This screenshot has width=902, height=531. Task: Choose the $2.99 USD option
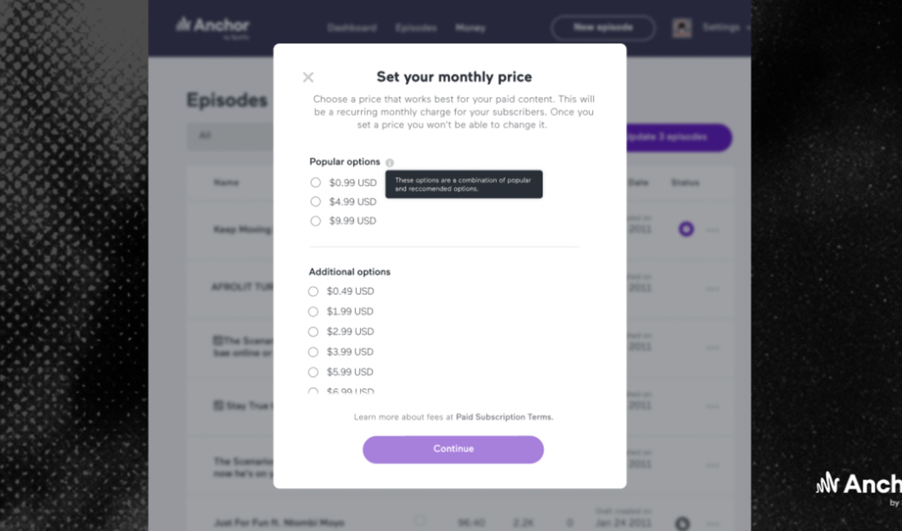(313, 332)
